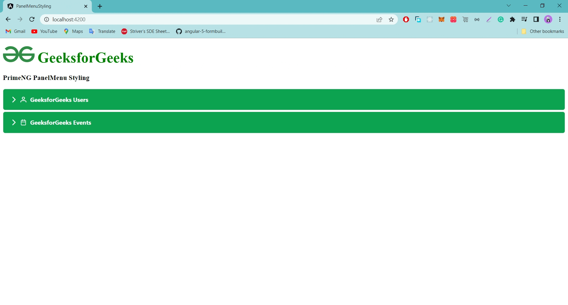The width and height of the screenshot is (568, 305).
Task: Open the Gmail bookmark
Action: 15,31
